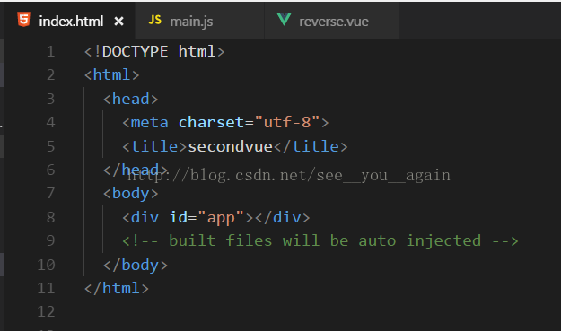
Task: Click the built files auto injected comment
Action: pos(320,240)
